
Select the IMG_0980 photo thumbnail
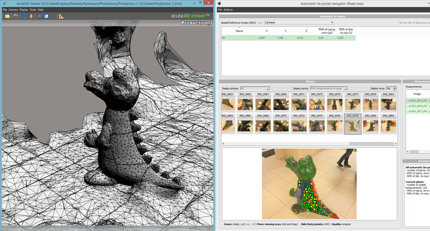coord(370,124)
